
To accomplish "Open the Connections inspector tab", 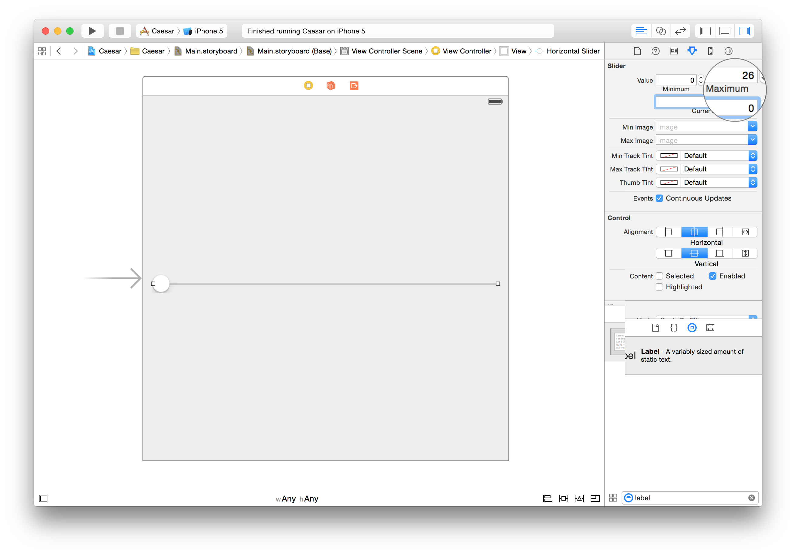I will click(728, 51).
